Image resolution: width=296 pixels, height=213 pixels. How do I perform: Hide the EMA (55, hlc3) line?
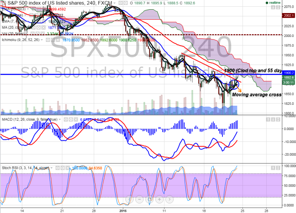click(33, 9)
